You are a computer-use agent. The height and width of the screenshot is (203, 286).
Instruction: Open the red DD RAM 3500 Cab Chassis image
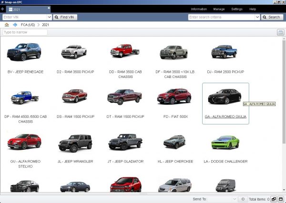[125, 50]
